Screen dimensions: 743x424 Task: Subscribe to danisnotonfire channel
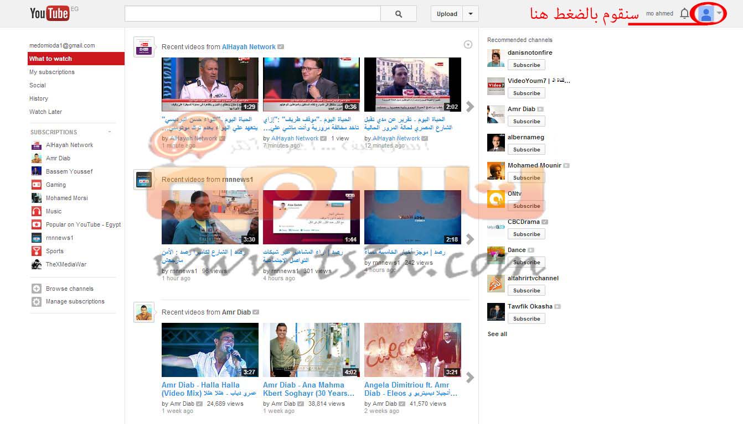click(x=527, y=65)
